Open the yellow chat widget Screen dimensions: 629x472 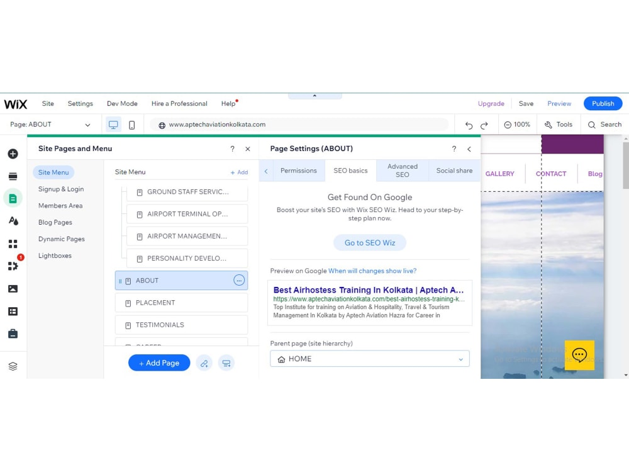point(579,355)
